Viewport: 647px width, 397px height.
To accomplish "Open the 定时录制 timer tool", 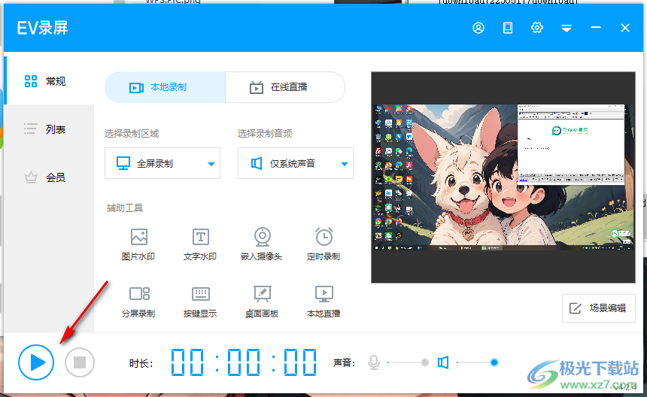I will [x=323, y=244].
